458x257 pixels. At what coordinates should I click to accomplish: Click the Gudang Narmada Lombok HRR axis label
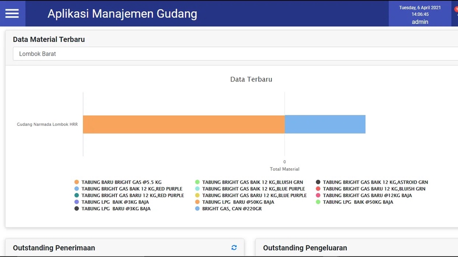coord(47,124)
